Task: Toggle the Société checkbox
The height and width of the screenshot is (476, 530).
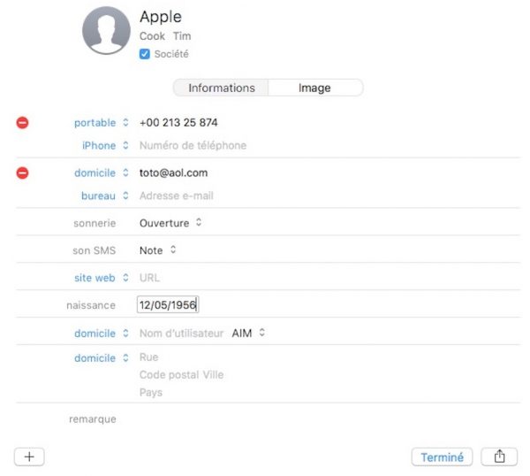Action: coord(145,54)
